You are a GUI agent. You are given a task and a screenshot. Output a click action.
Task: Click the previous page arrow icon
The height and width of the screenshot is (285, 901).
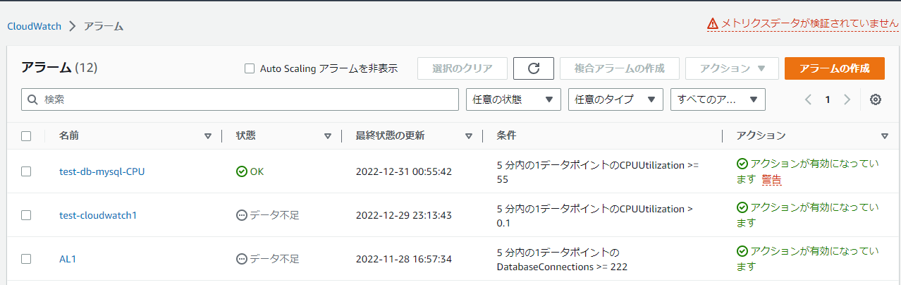(809, 99)
